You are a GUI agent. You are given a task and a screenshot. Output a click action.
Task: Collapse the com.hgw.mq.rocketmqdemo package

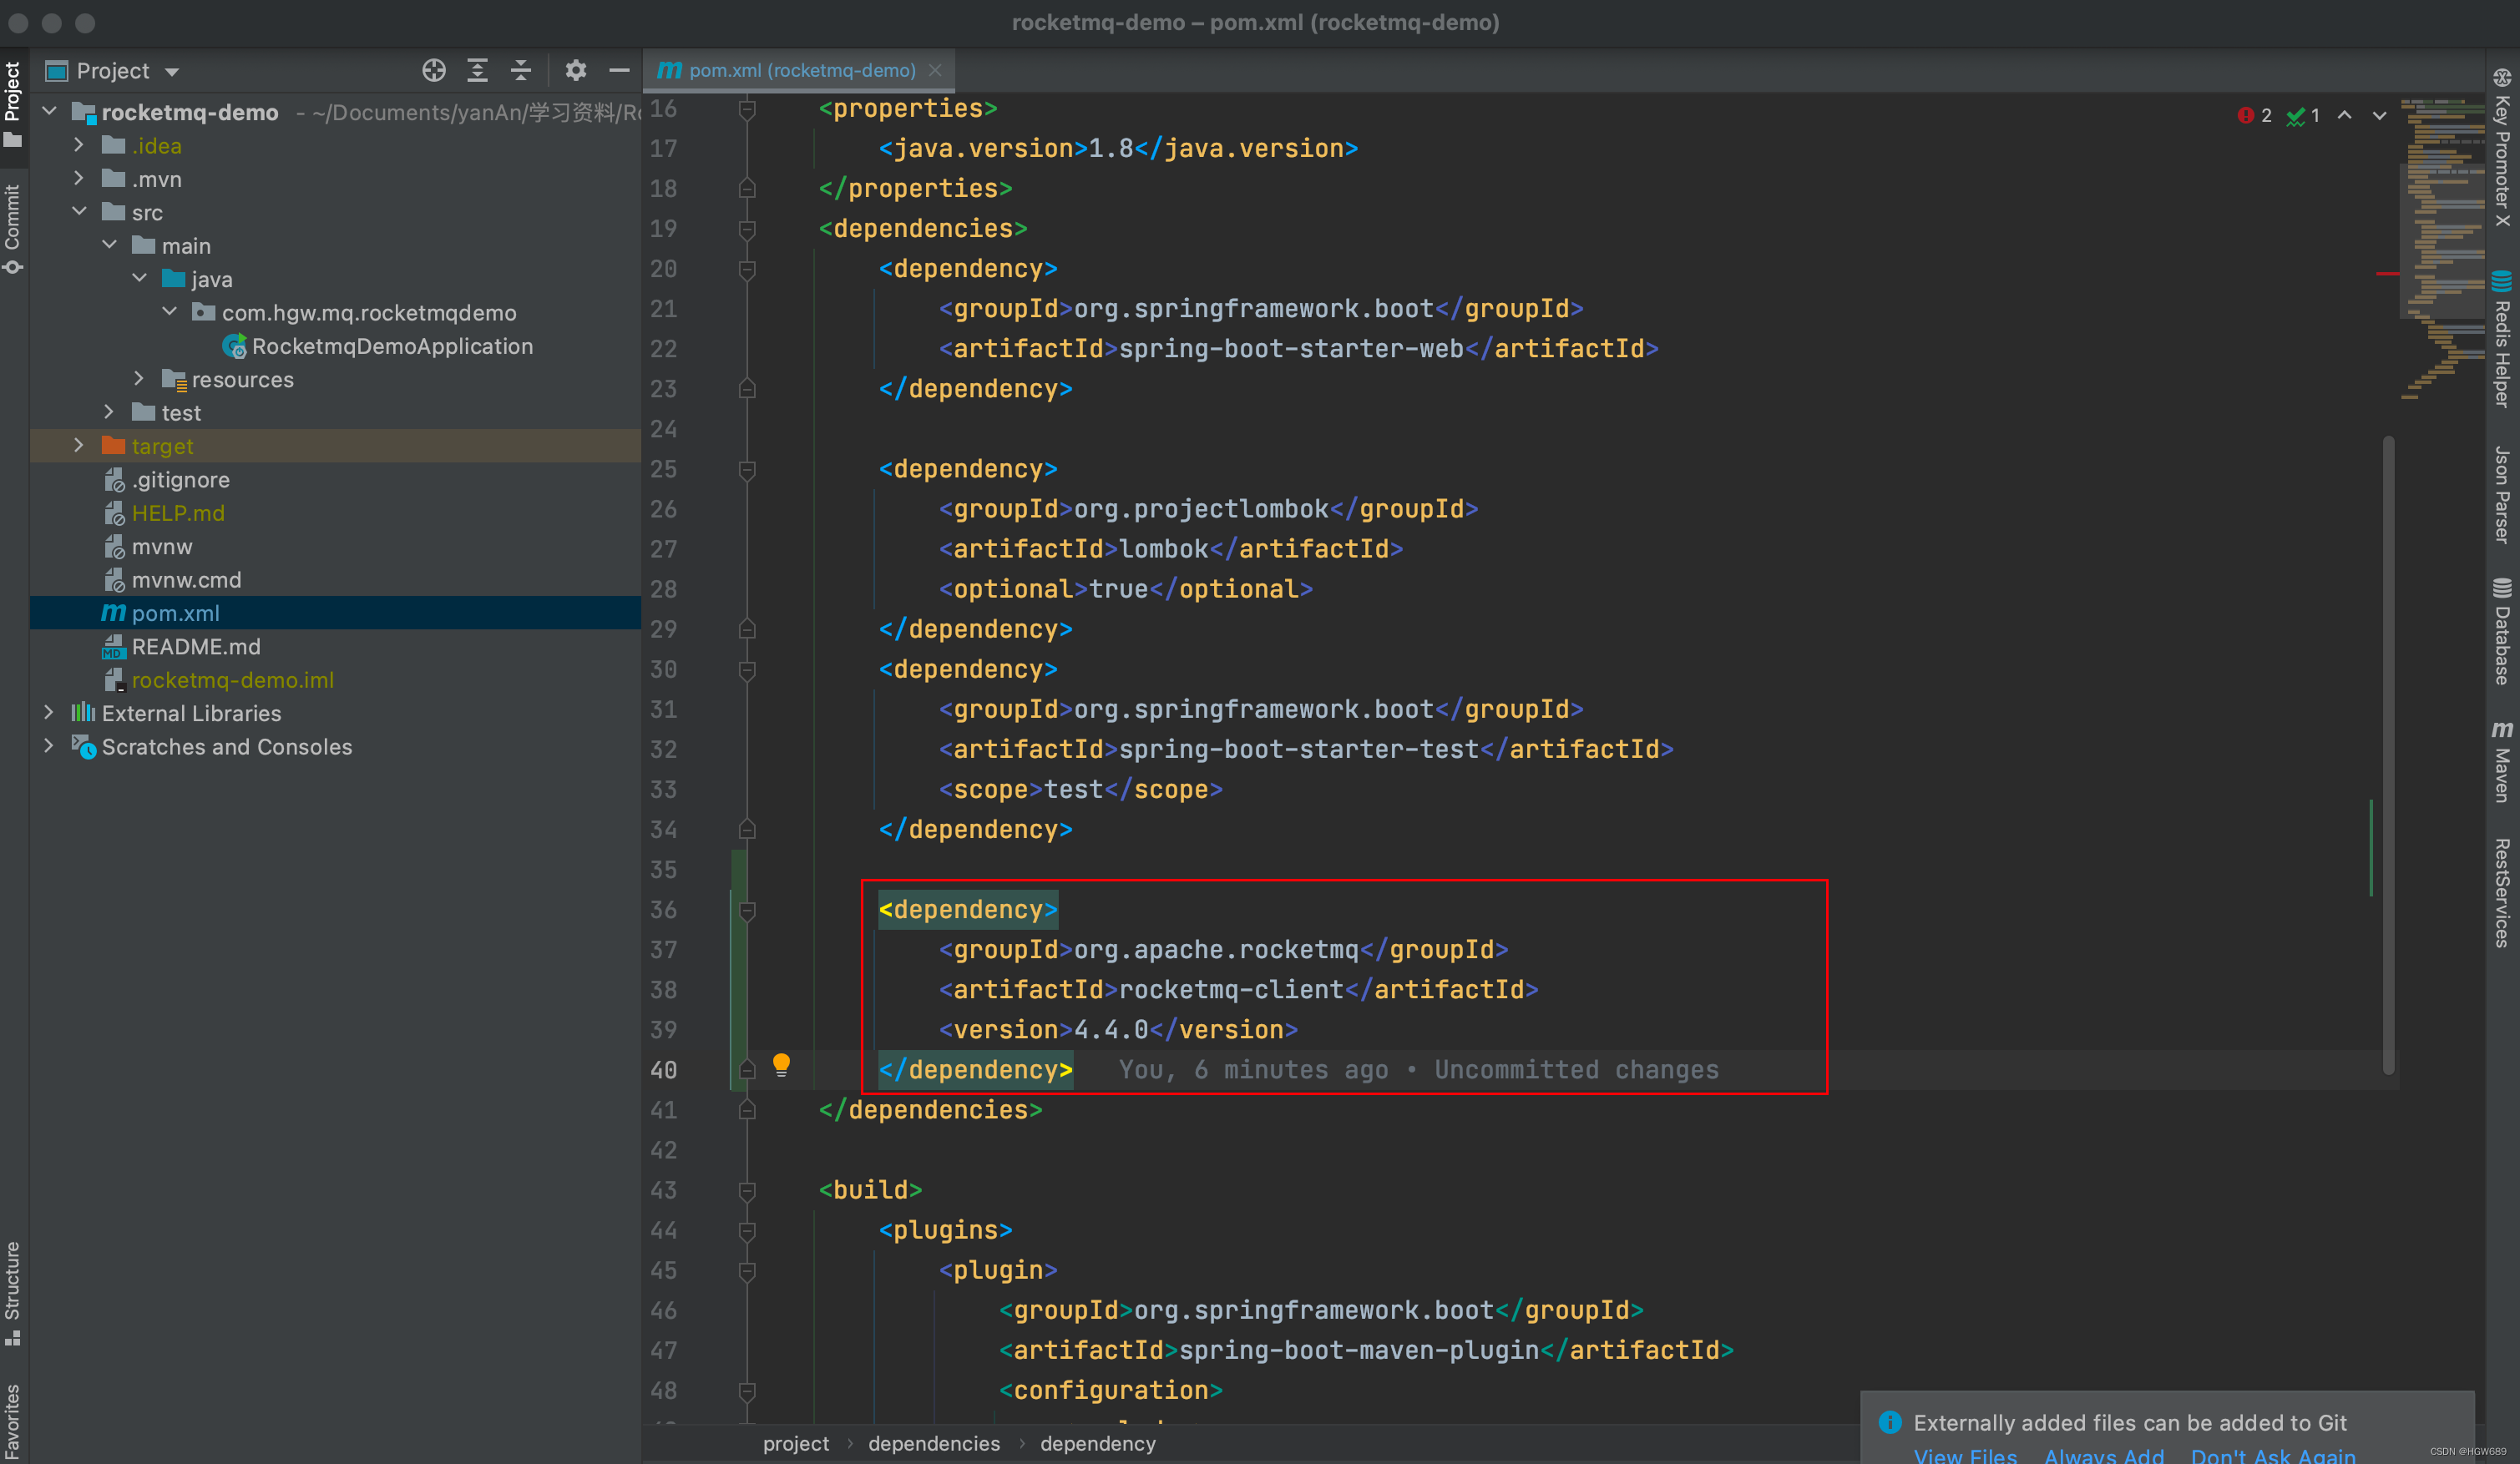pos(170,313)
